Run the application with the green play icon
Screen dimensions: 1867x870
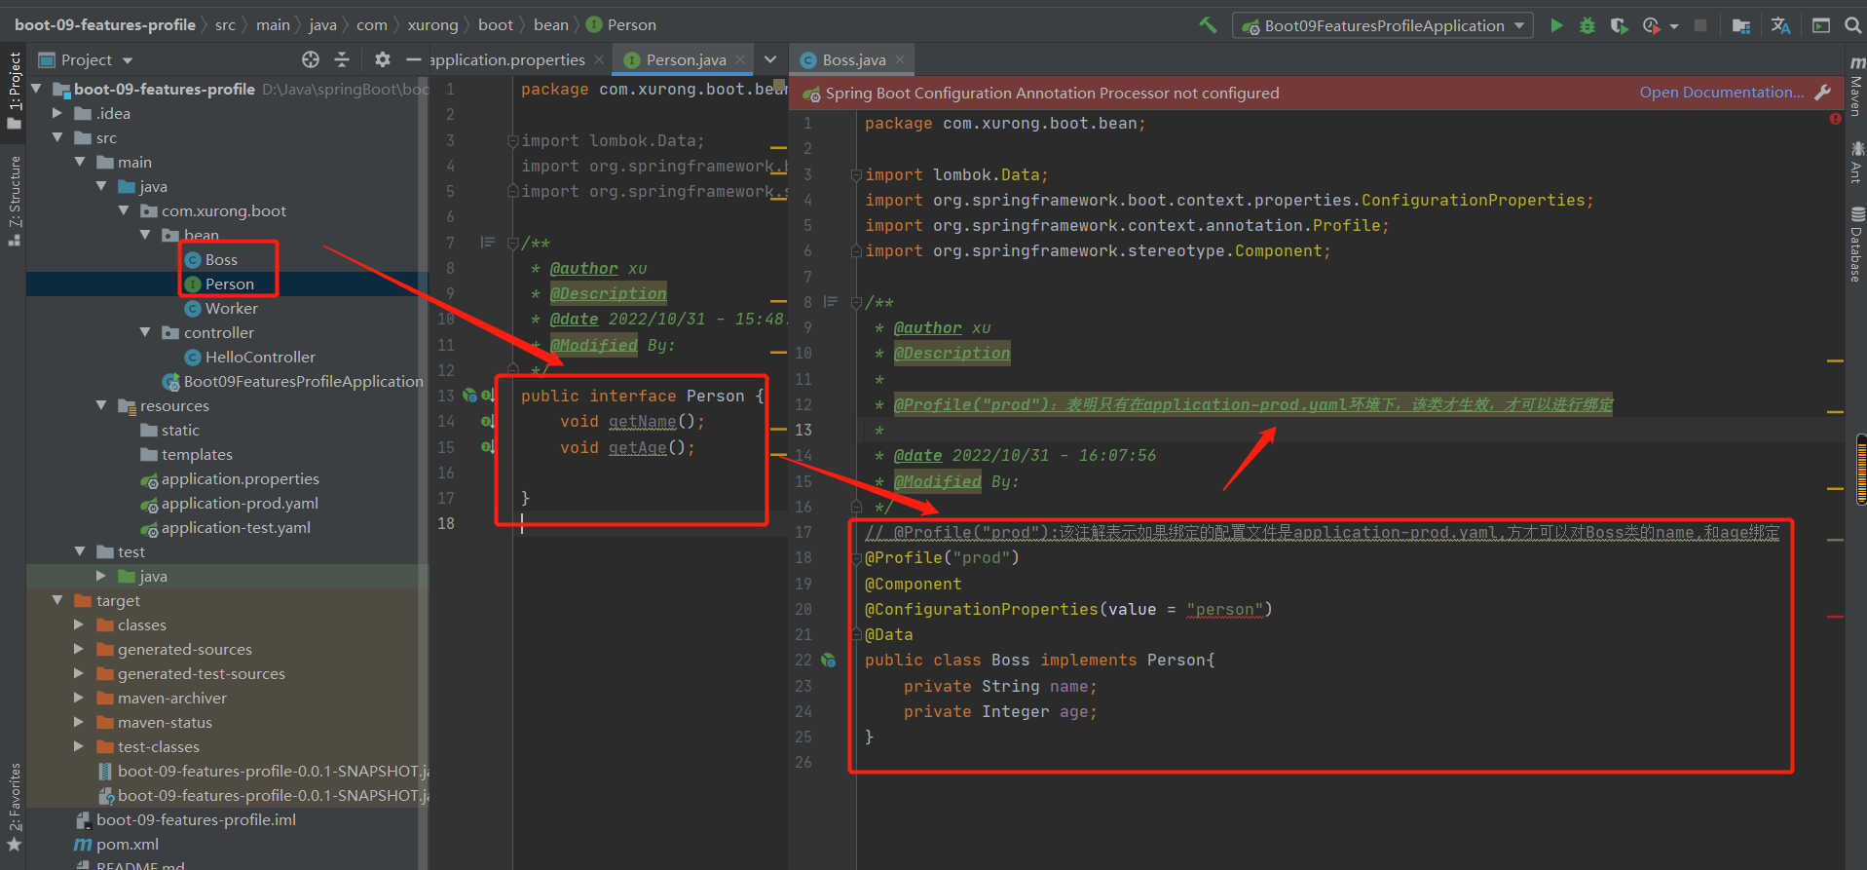pyautogui.click(x=1556, y=25)
